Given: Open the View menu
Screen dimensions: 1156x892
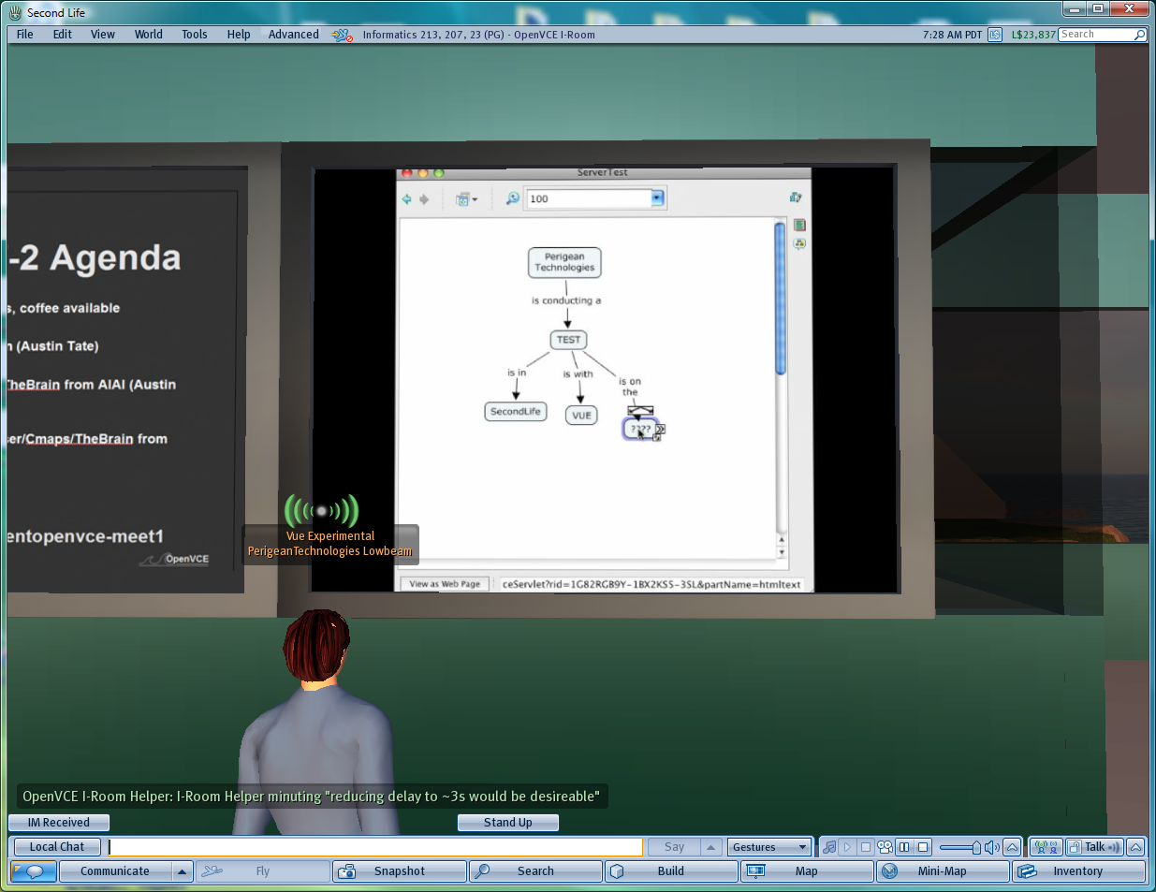Looking at the screenshot, I should point(103,35).
